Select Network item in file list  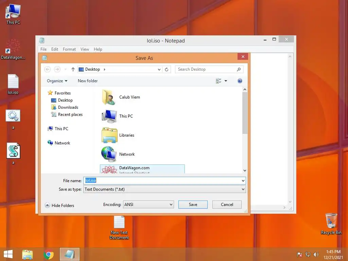[127, 154]
